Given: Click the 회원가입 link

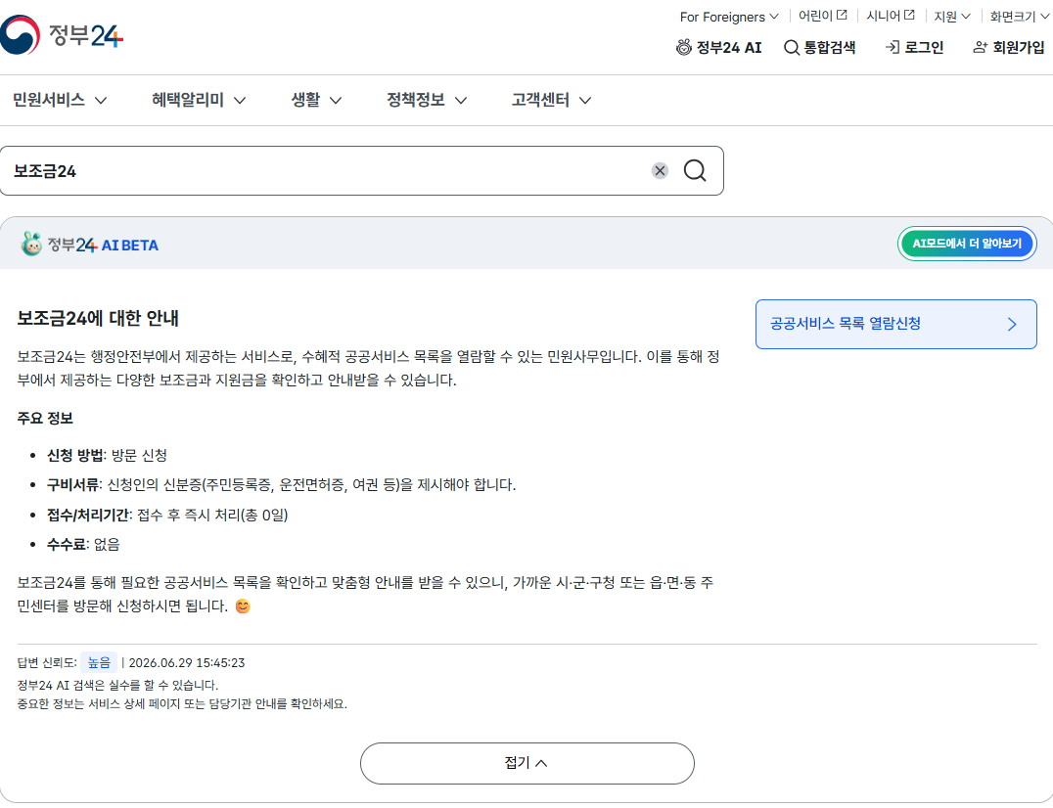Looking at the screenshot, I should 1009,48.
